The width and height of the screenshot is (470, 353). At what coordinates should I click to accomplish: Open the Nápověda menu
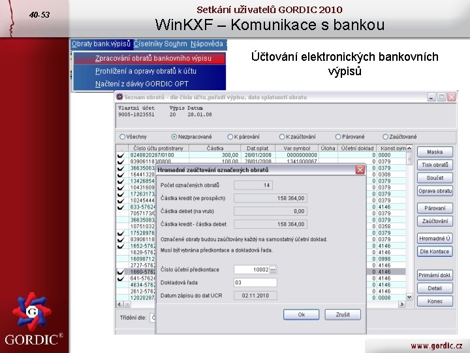coord(207,44)
